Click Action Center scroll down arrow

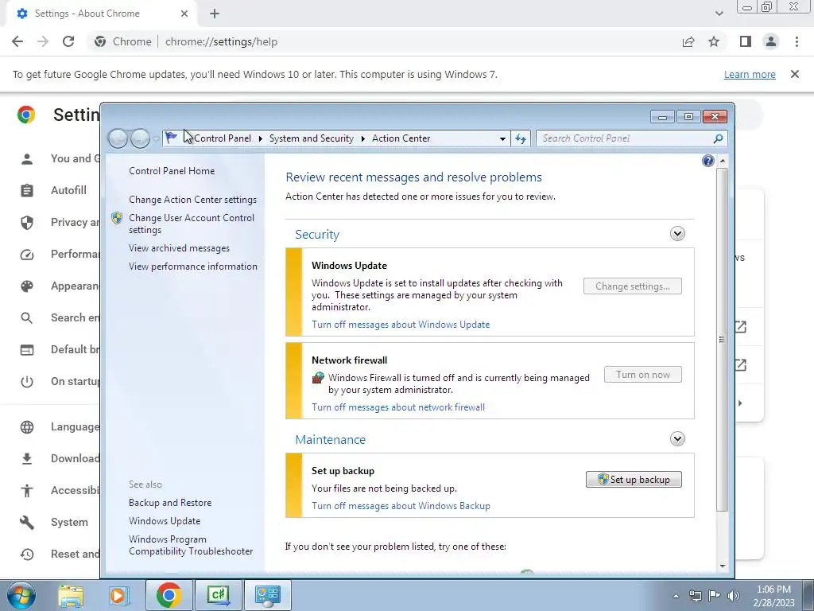click(x=722, y=566)
